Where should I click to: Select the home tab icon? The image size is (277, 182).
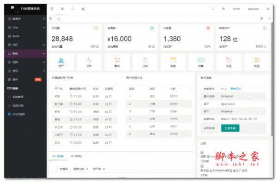[x=59, y=19]
